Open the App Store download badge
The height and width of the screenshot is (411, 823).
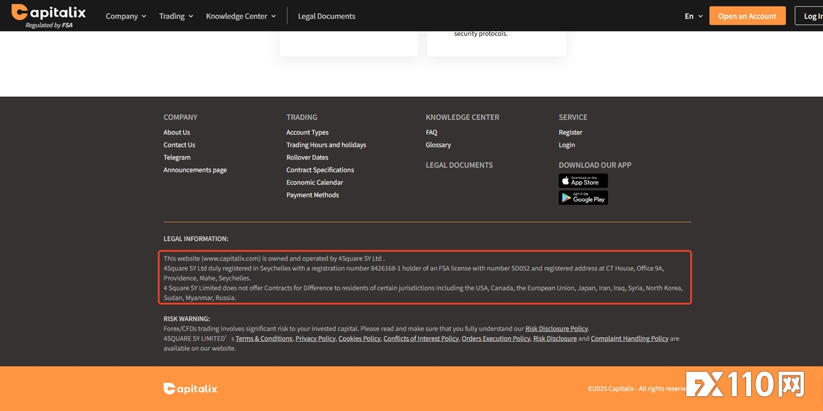tap(583, 181)
